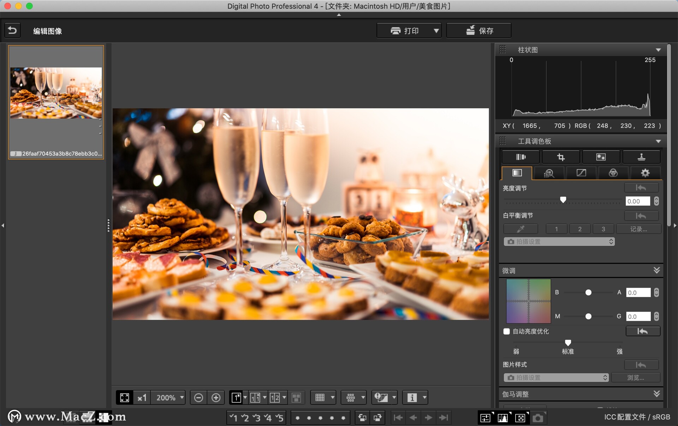Click the 保存 save button

pos(478,31)
